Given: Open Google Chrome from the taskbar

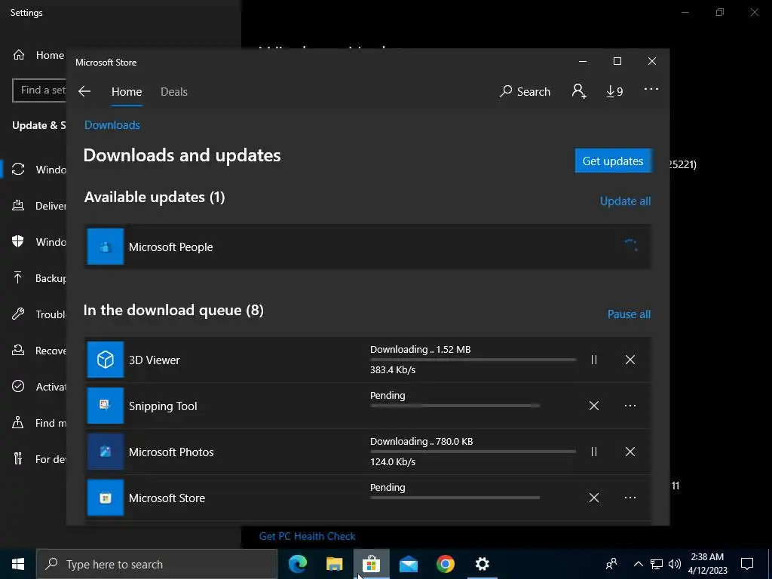Looking at the screenshot, I should [x=445, y=564].
